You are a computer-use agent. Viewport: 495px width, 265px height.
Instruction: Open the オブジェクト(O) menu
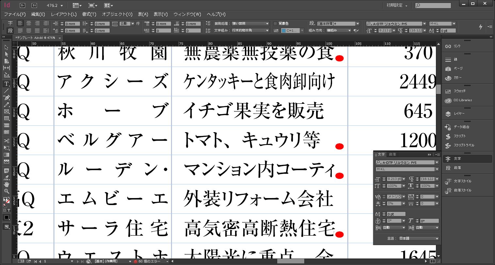click(117, 14)
